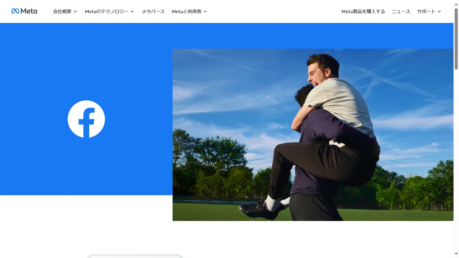
Task: Click Meta製品を購入する link
Action: point(363,11)
